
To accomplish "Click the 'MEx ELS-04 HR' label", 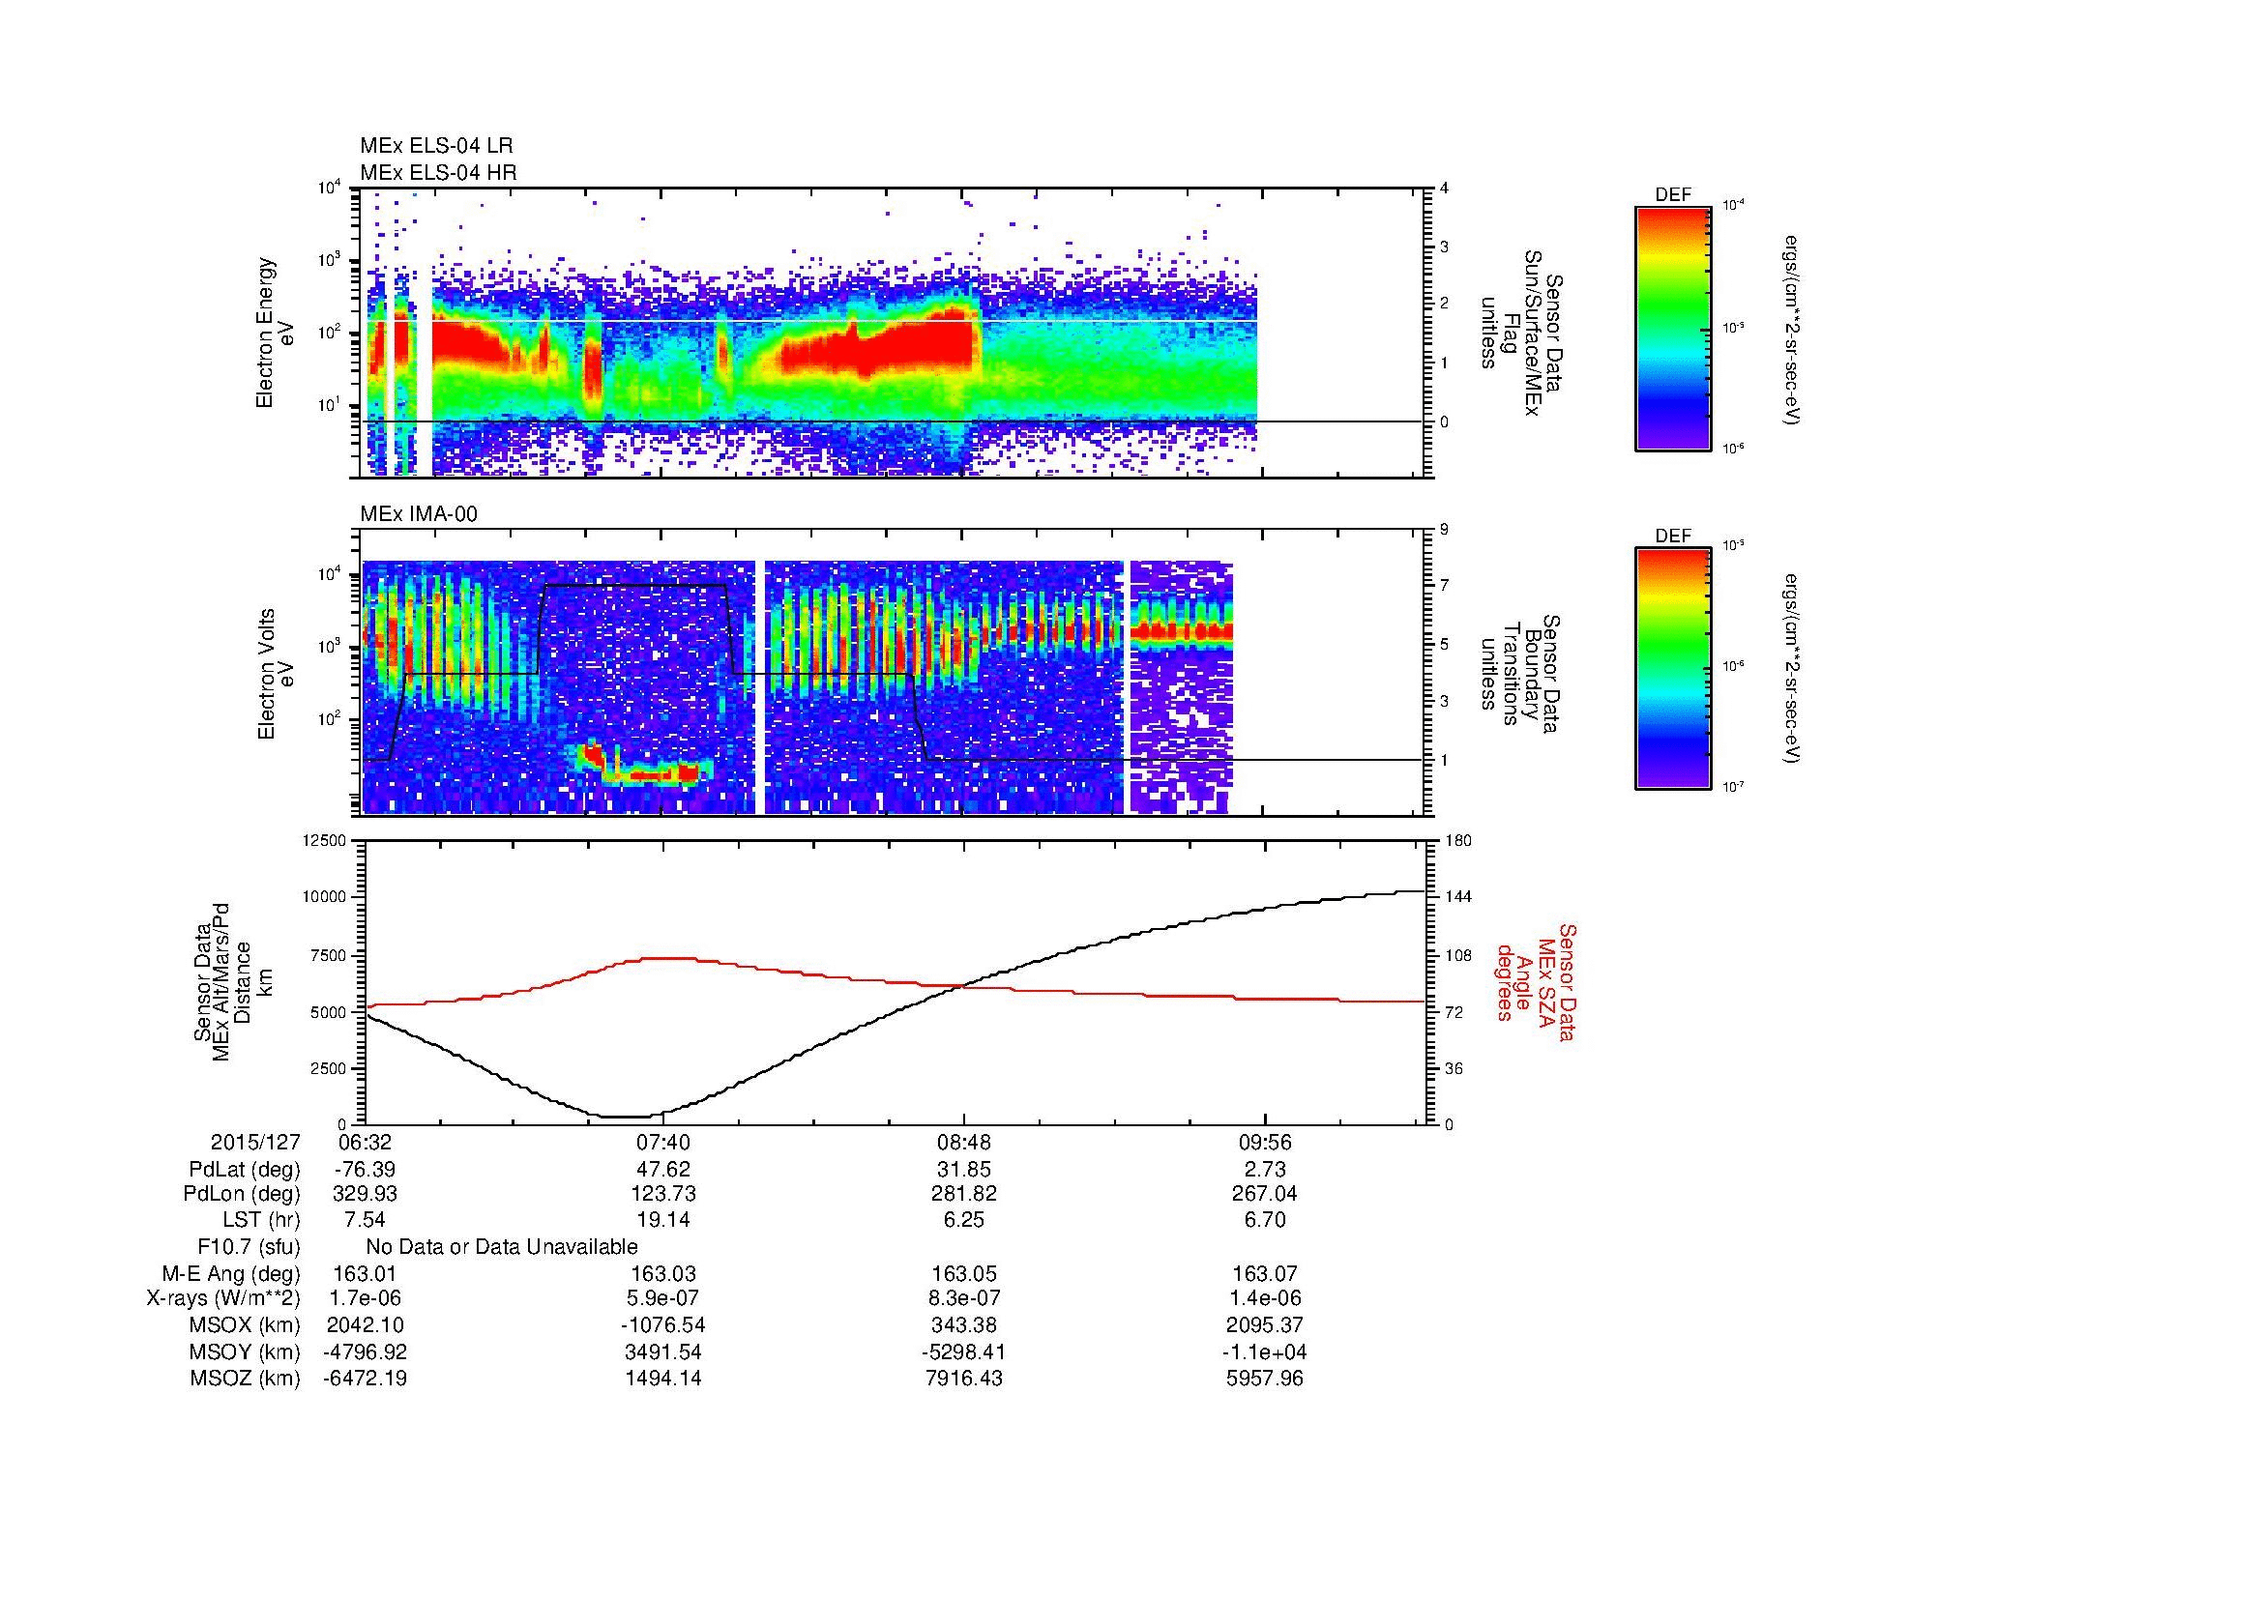I will [437, 172].
